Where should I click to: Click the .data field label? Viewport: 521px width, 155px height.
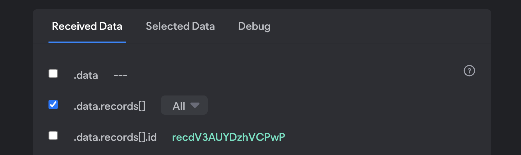[x=86, y=75]
